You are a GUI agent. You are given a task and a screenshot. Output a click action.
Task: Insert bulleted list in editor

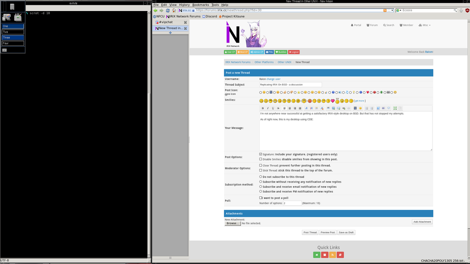(x=366, y=108)
